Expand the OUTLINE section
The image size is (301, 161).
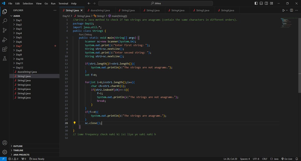[x=34, y=146]
